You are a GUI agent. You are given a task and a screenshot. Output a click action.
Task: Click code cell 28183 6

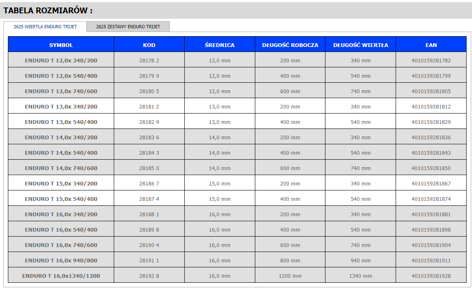[x=149, y=137]
